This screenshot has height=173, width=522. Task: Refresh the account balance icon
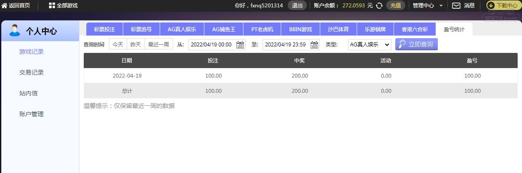379,6
